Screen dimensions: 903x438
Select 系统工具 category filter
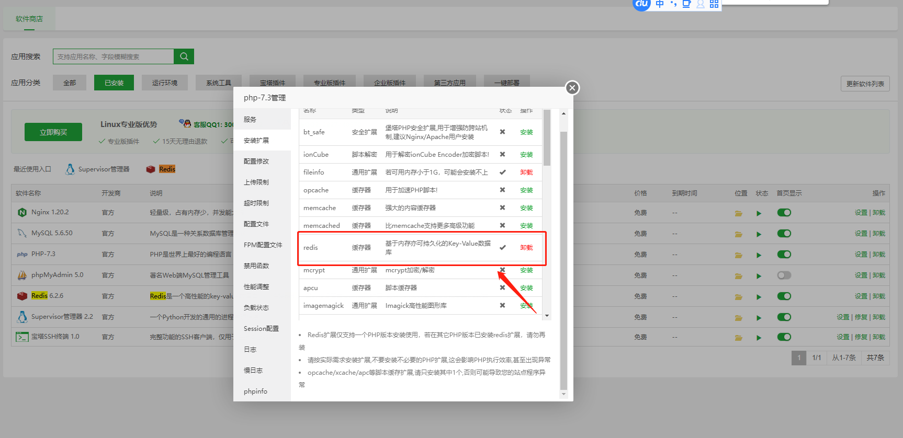pyautogui.click(x=219, y=83)
